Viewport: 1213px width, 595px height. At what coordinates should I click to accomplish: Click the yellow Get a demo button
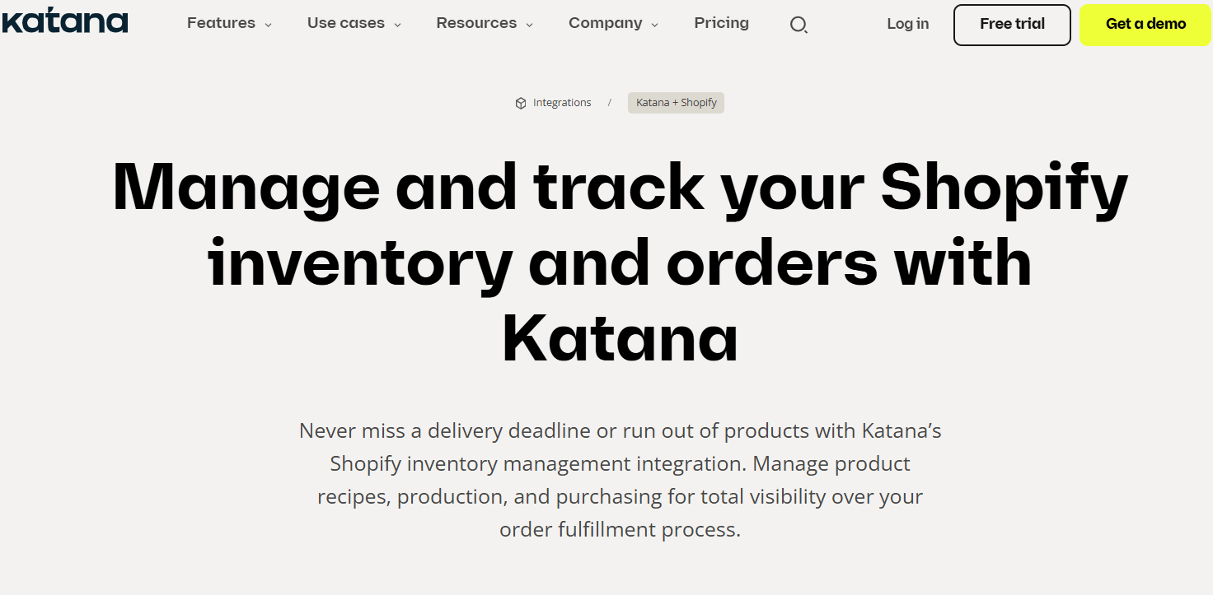coord(1144,25)
